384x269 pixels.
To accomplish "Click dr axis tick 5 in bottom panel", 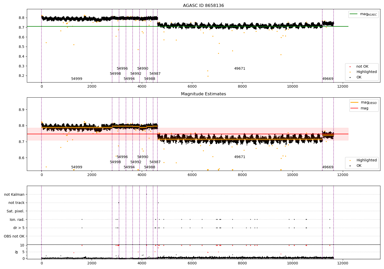I will coord(23,252).
